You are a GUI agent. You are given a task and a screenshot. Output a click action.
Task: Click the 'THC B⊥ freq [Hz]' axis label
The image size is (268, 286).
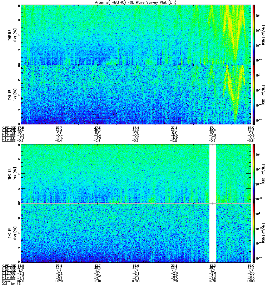(x=12, y=173)
